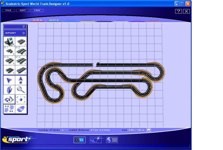
Task: Open the VIEW menu
Action: pyautogui.click(x=37, y=10)
